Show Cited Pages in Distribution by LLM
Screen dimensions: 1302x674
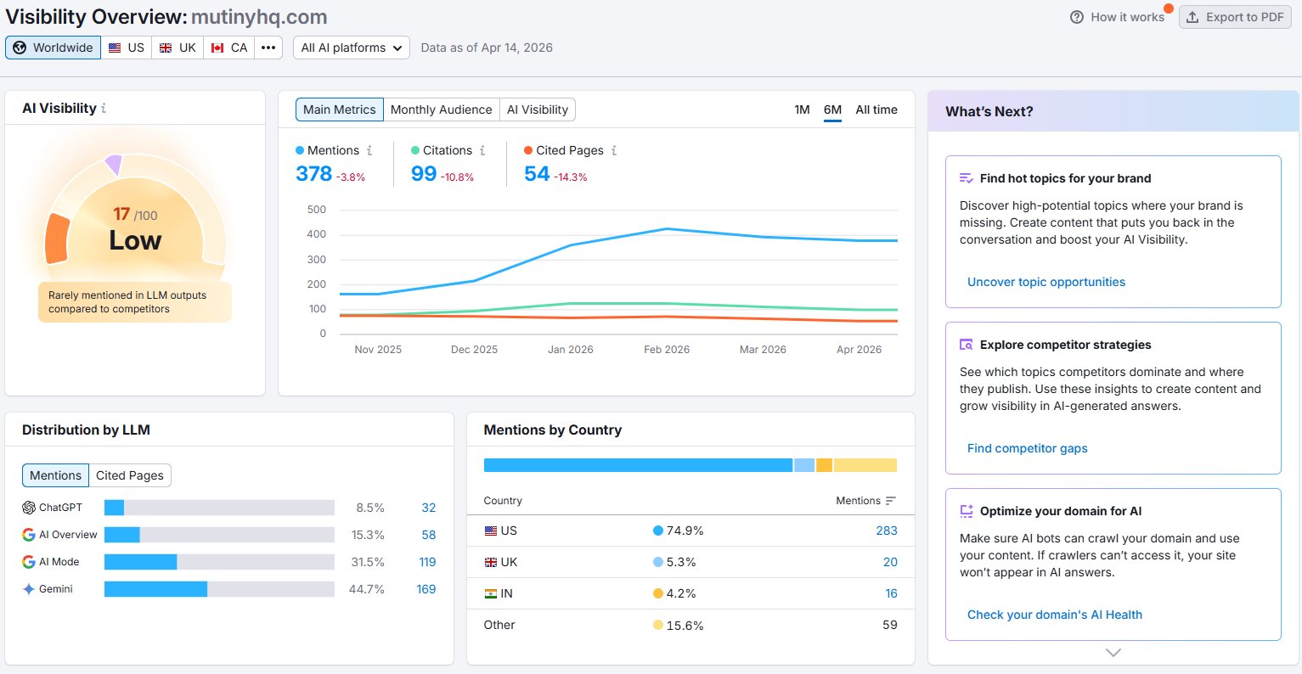[x=130, y=475]
